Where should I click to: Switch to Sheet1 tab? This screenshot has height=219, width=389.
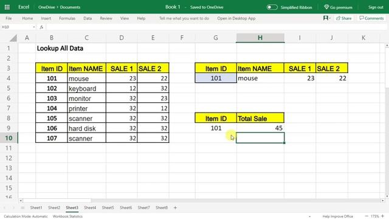(x=36, y=207)
